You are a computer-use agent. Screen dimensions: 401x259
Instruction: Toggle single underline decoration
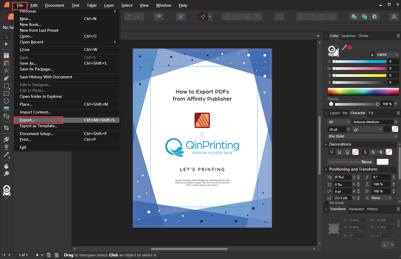point(339,152)
